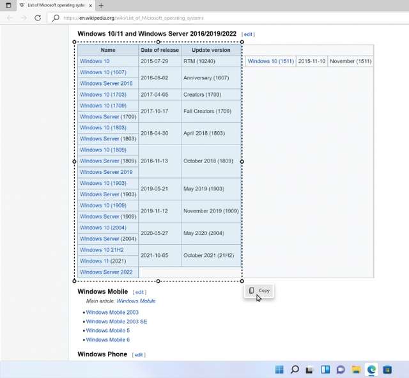The width and height of the screenshot is (409, 378).
Task: Open the Windows Server 2022 link
Action: 107,272
